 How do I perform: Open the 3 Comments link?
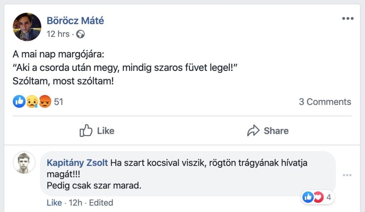click(325, 102)
